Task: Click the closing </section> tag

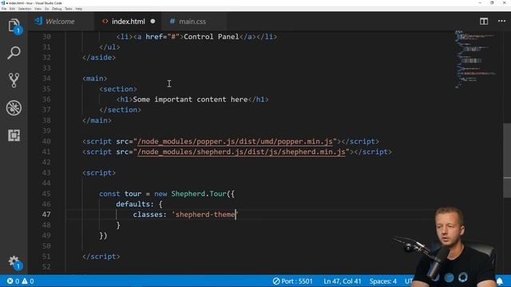Action: click(120, 110)
